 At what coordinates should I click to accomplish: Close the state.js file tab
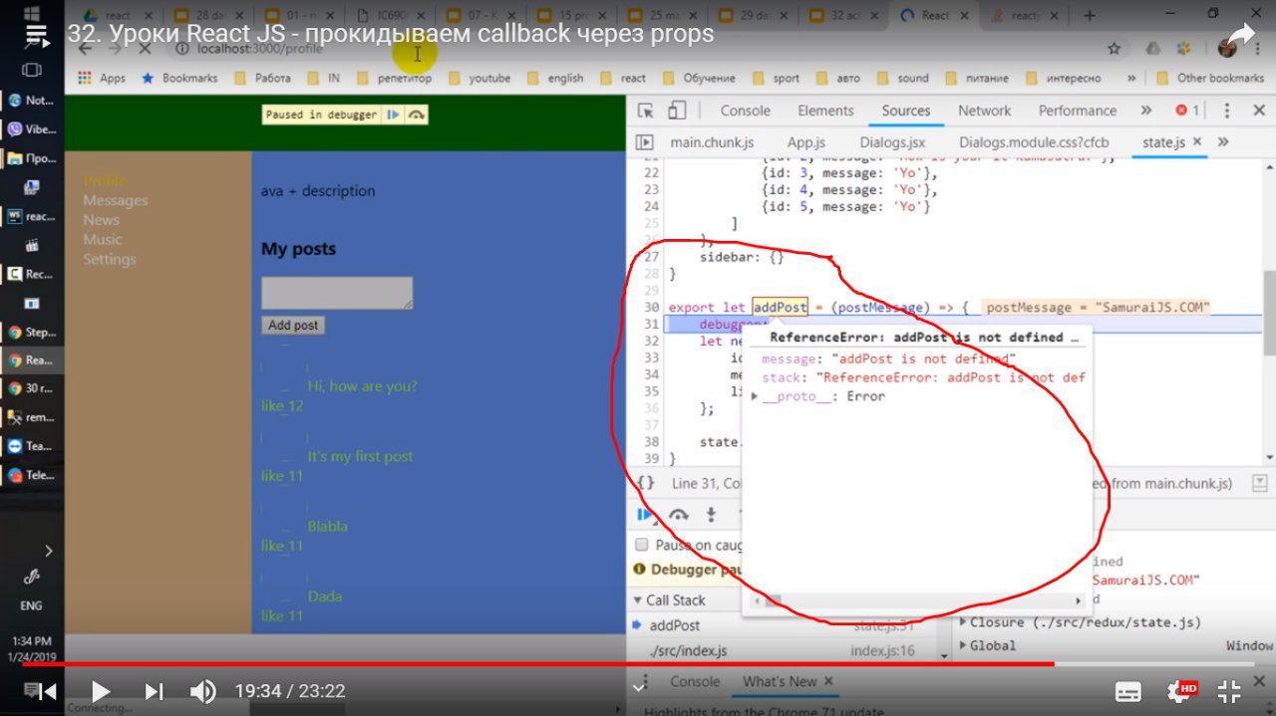click(1197, 142)
